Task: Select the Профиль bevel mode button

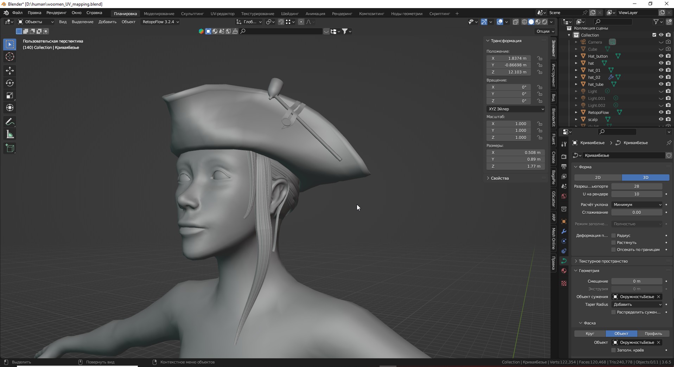Action: [x=653, y=334]
